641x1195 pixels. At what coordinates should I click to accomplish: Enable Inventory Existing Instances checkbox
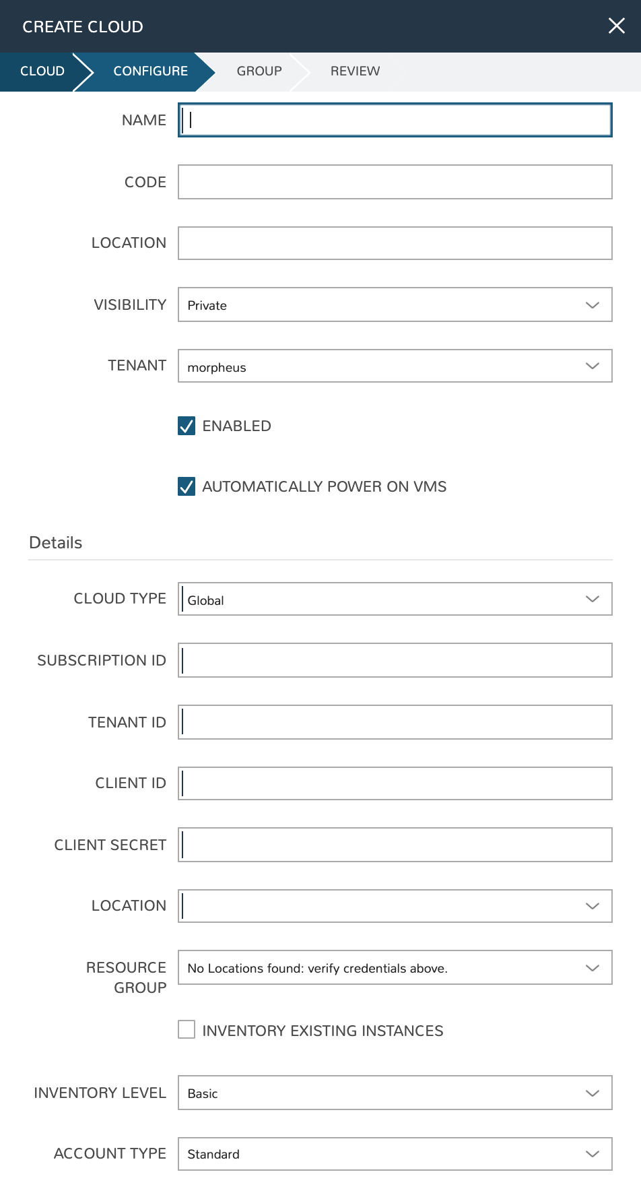pos(187,1030)
